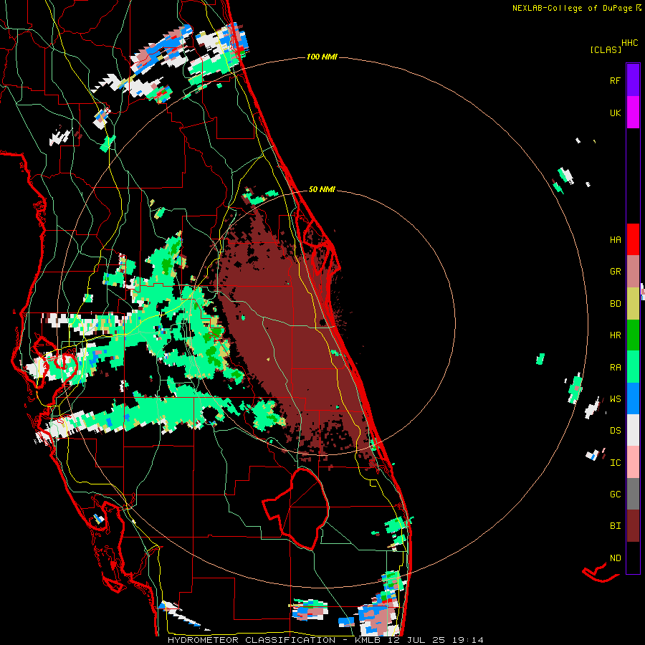Screen dimensions: 645x645
Task: Click the 'DS' legend label
Action: [615, 431]
